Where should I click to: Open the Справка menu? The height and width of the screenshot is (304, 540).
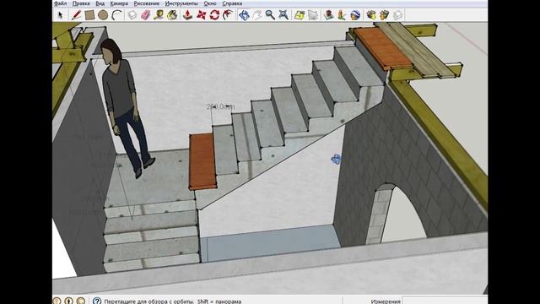[232, 3]
